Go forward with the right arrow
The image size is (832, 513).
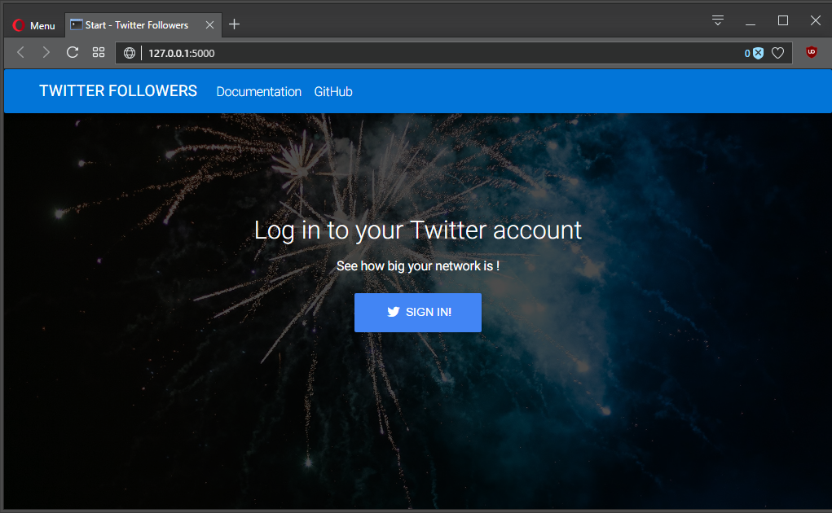coord(46,52)
